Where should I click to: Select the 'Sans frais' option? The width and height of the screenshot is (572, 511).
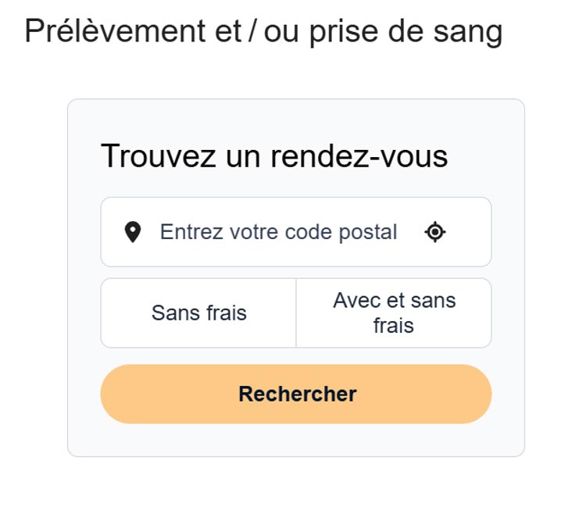coord(198,313)
